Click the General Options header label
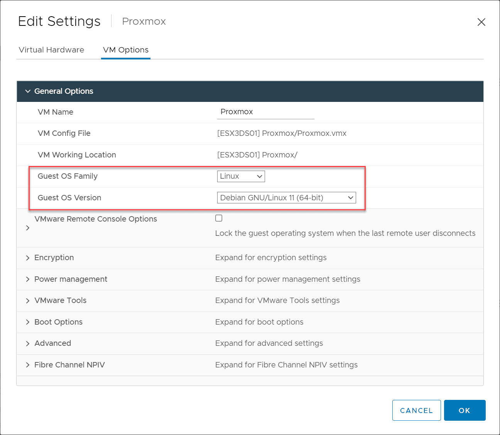This screenshot has width=500, height=435. click(64, 91)
